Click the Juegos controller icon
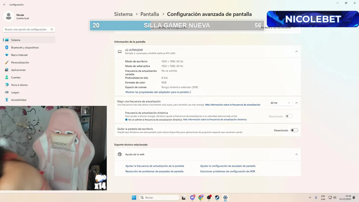Image resolution: width=359 pixels, height=202 pixels. pyautogui.click(x=7, y=92)
